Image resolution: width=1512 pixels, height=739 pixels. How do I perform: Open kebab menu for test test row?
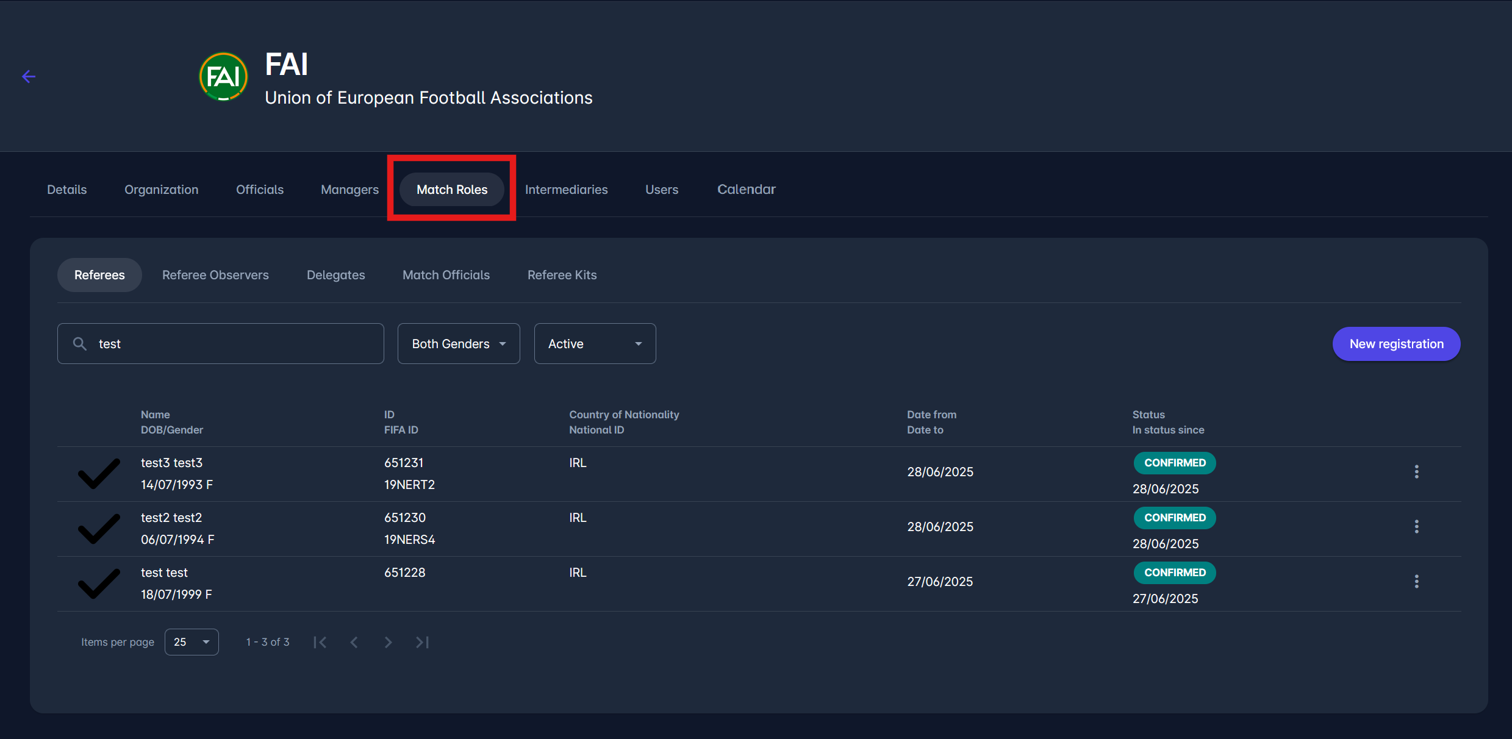click(1416, 581)
